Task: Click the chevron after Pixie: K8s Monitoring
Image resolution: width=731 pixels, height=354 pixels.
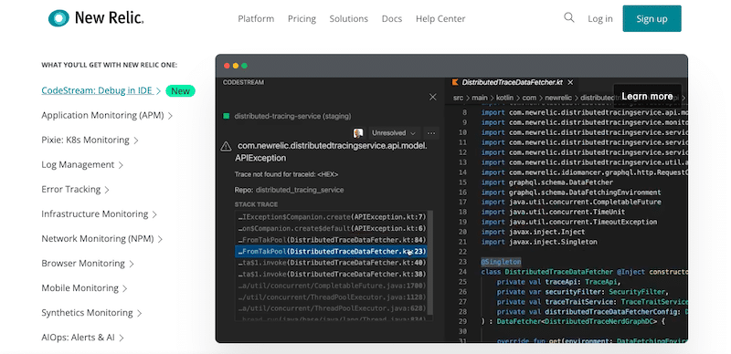Action: pyautogui.click(x=135, y=141)
